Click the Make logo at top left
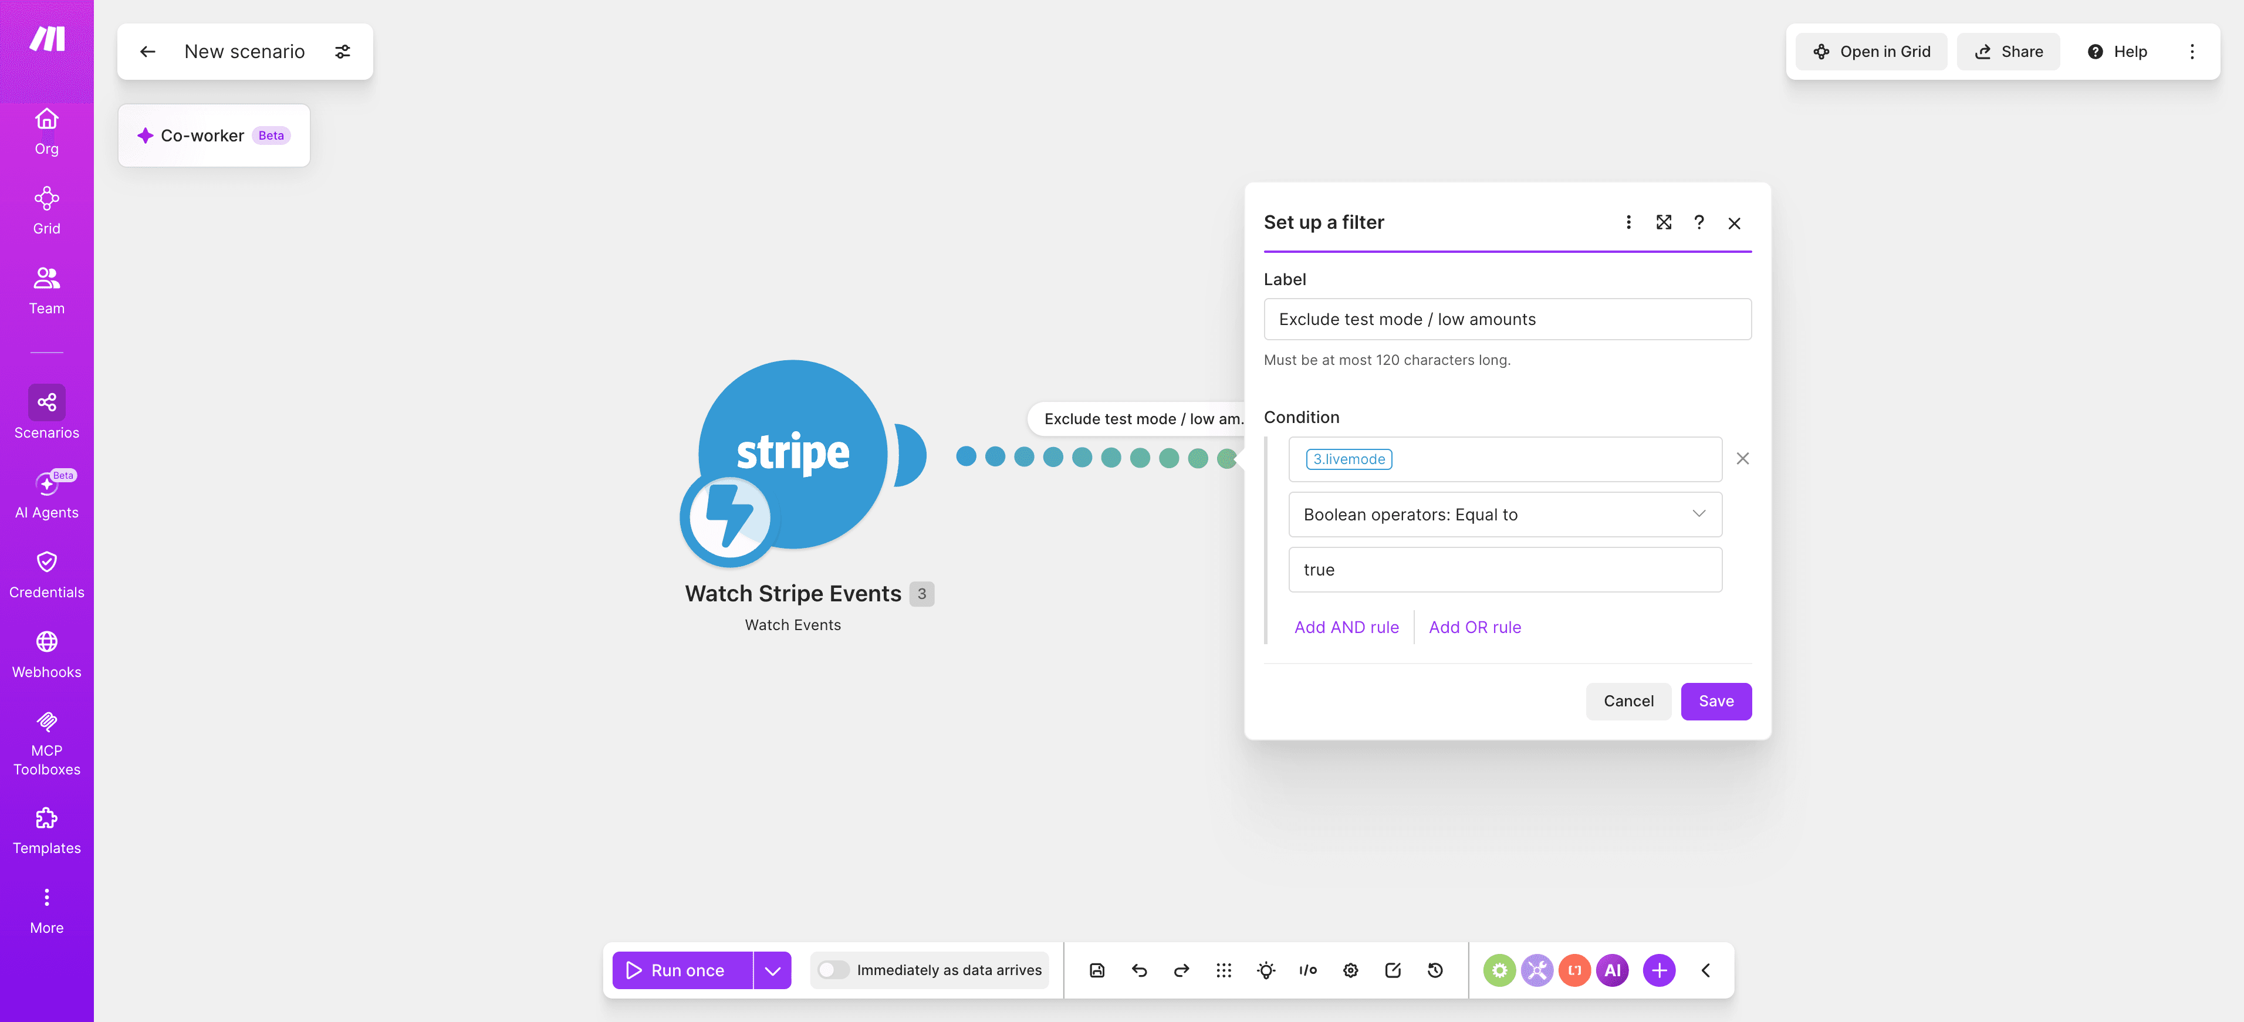The width and height of the screenshot is (2244, 1022). point(47,39)
